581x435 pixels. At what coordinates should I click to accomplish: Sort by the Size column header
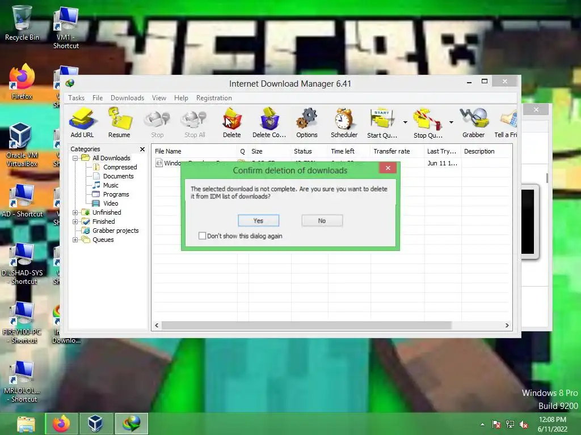click(270, 151)
